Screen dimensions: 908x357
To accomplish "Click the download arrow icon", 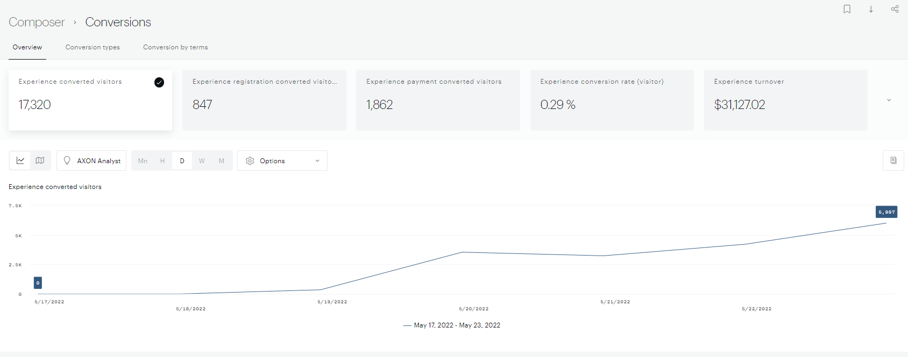I will (x=871, y=9).
